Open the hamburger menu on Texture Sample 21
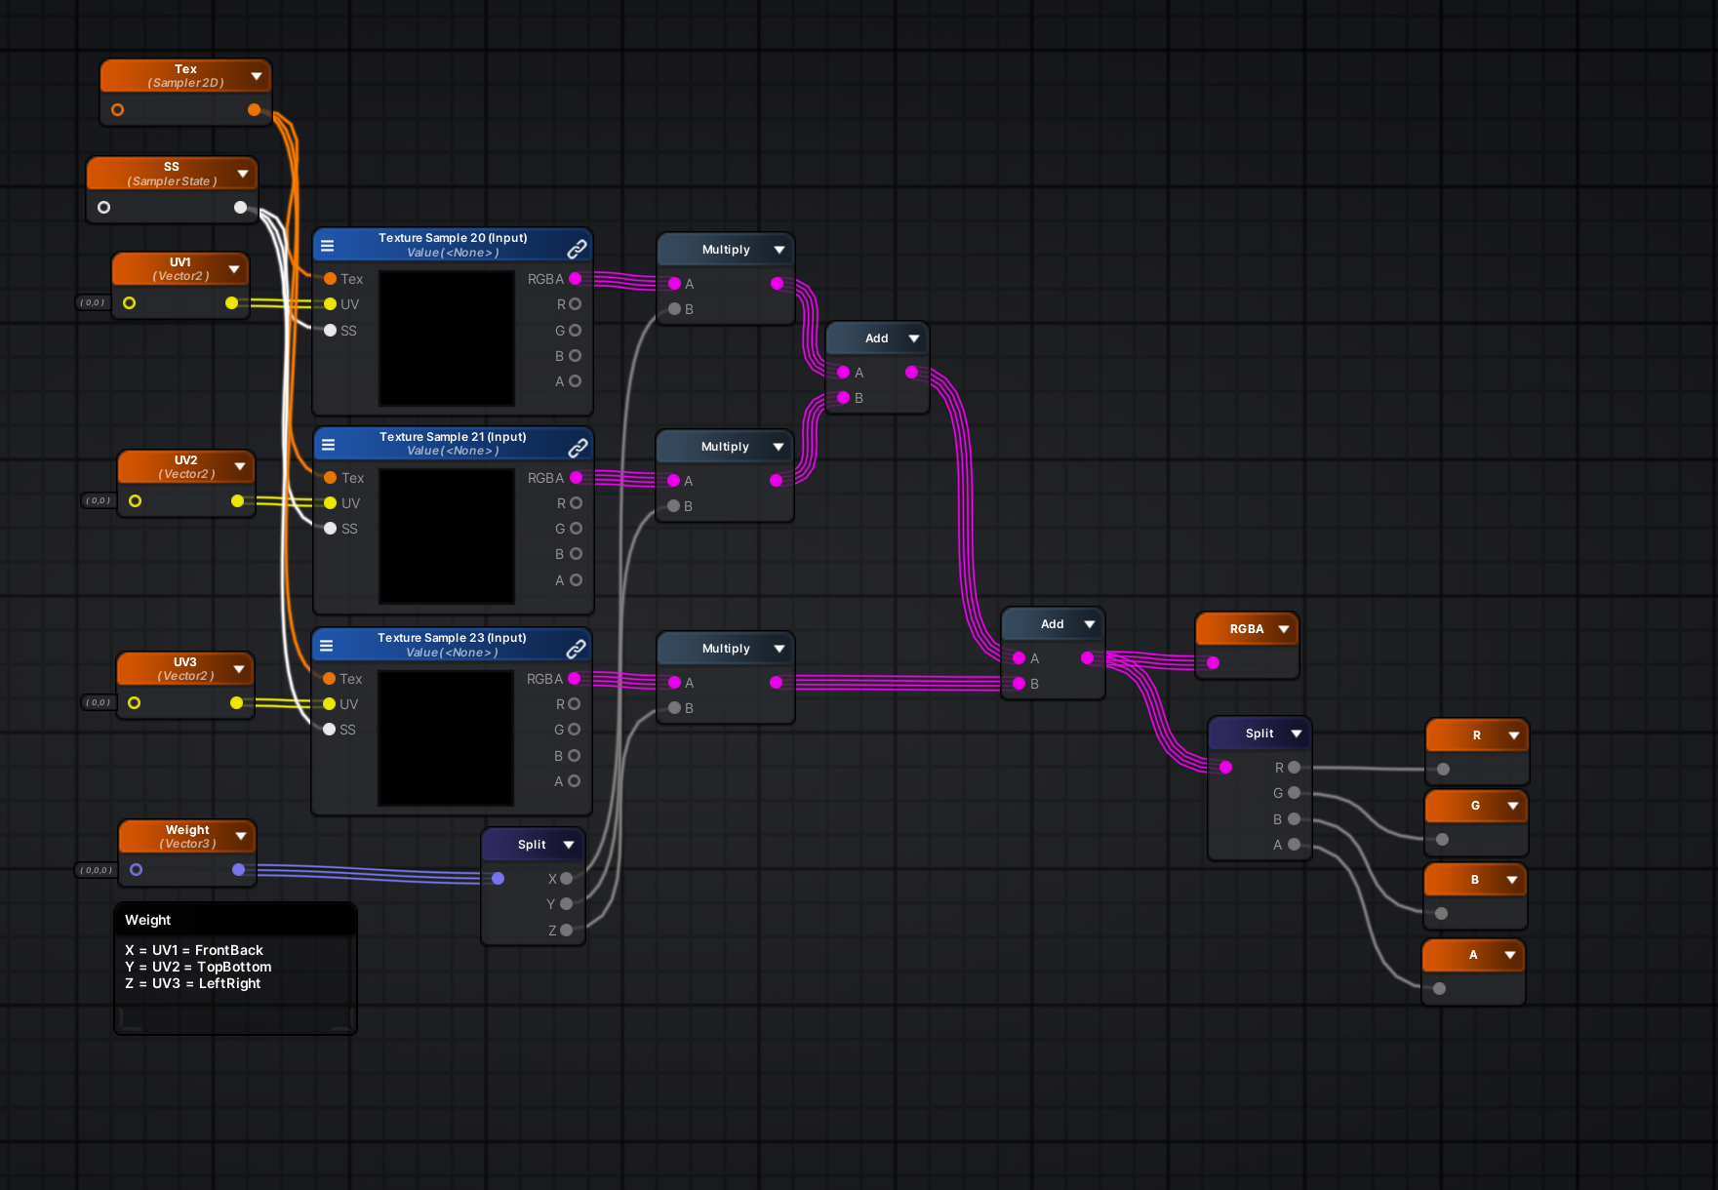 tap(328, 443)
